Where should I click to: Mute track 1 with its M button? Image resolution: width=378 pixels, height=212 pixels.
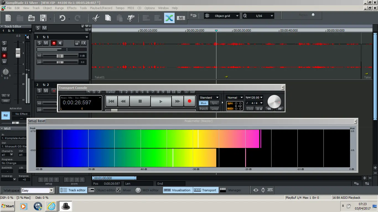coord(46,43)
